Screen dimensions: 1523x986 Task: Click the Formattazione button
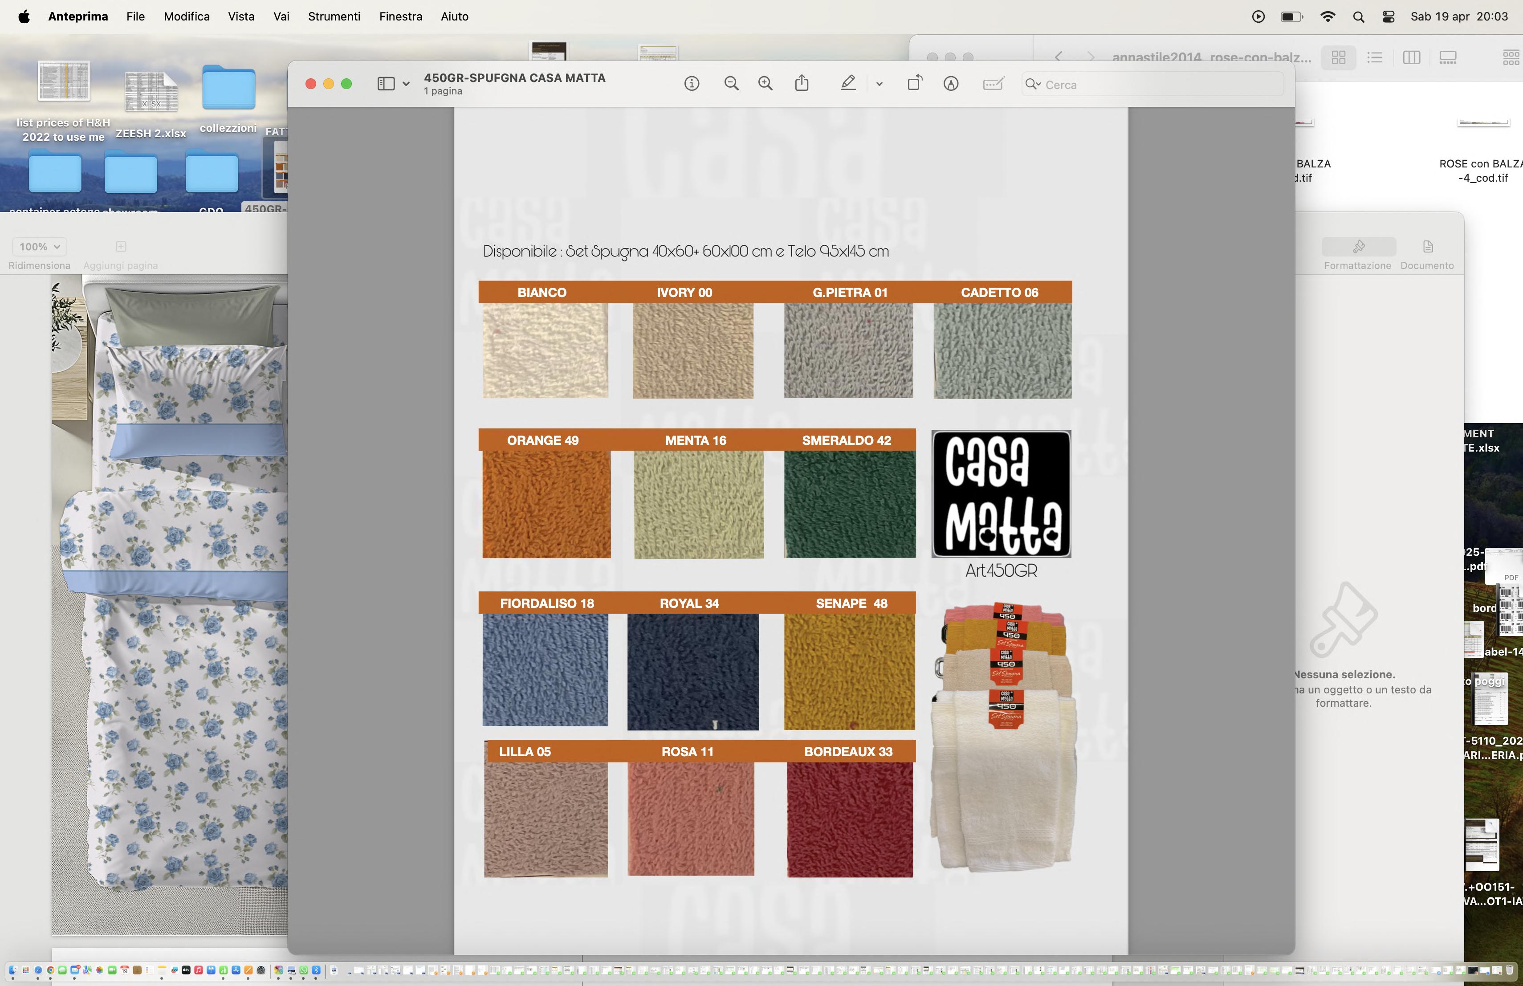(1358, 254)
